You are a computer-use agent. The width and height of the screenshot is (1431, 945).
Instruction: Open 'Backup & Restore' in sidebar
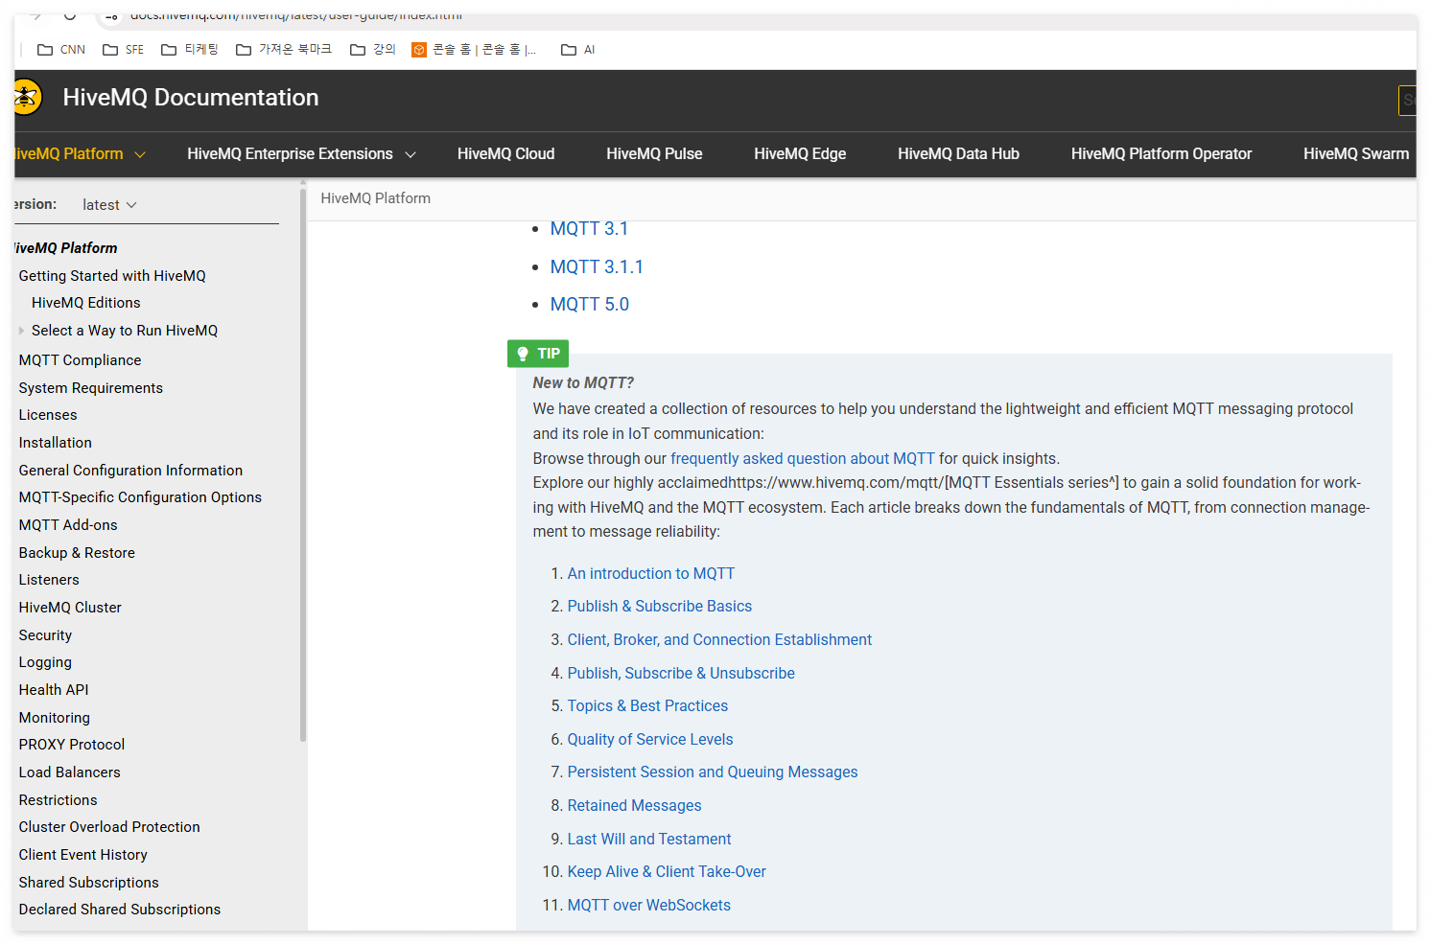(77, 553)
